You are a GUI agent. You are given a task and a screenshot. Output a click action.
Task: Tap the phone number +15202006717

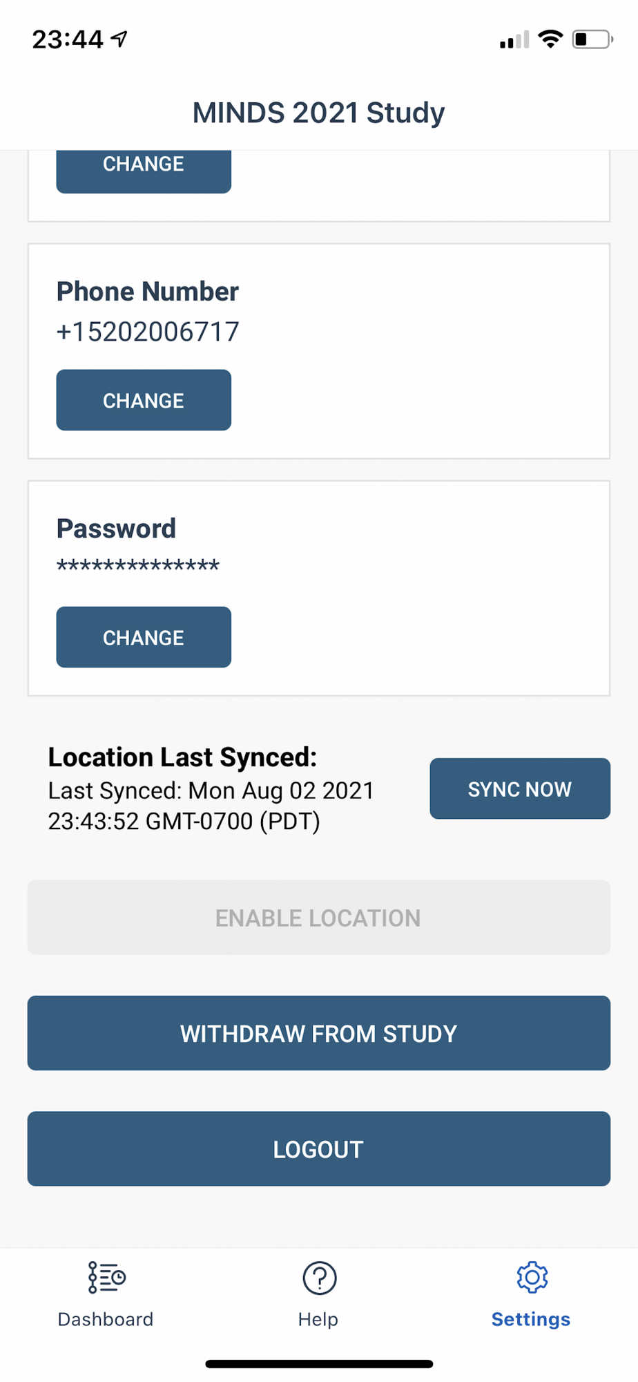[x=148, y=332]
